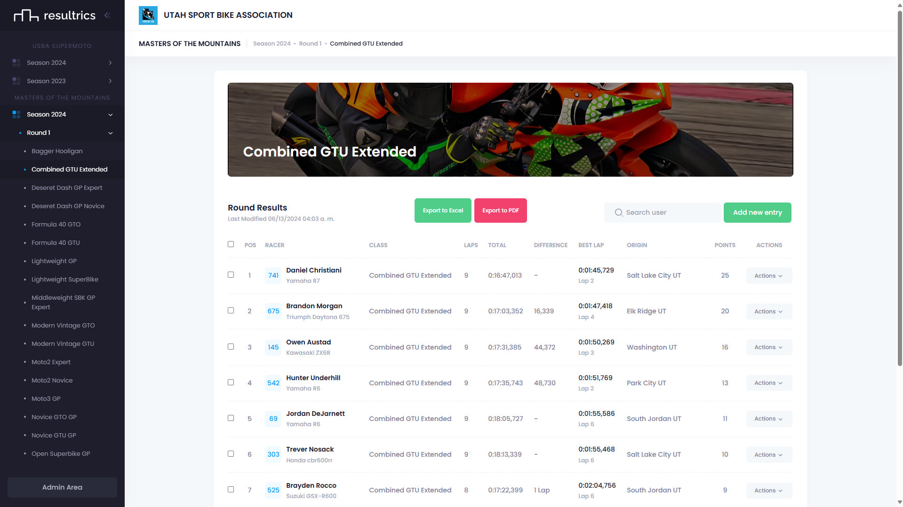Click the Add new entry button
Screen dimensions: 903x507
tap(757, 212)
